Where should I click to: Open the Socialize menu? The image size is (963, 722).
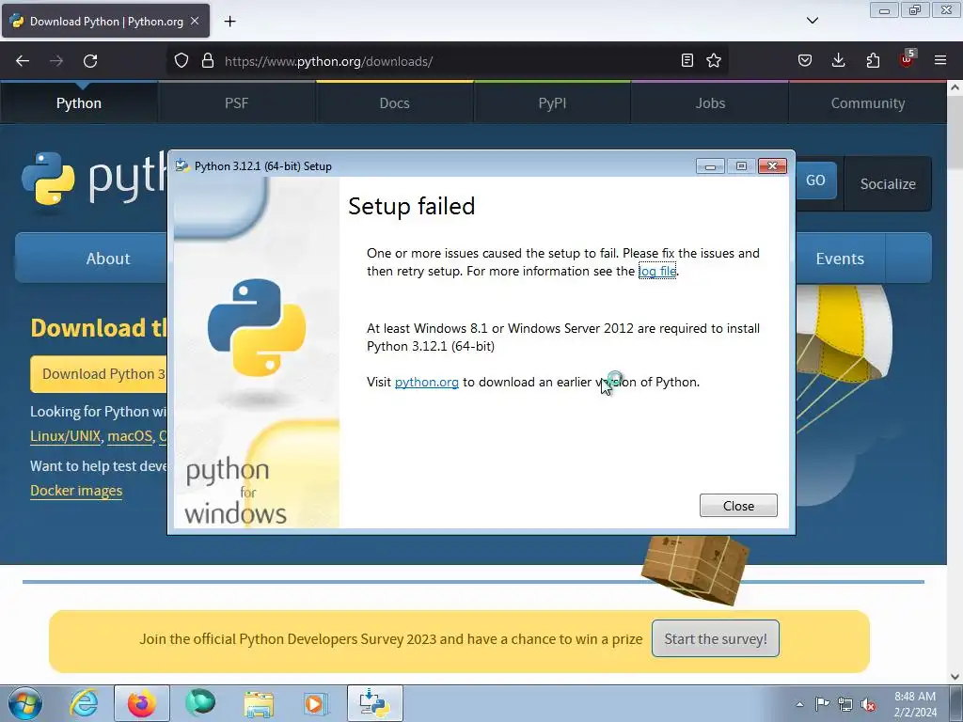pyautogui.click(x=888, y=183)
